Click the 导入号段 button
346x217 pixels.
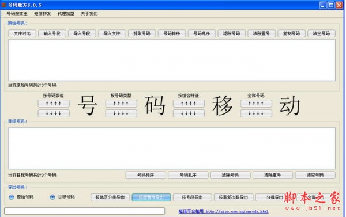click(x=82, y=33)
